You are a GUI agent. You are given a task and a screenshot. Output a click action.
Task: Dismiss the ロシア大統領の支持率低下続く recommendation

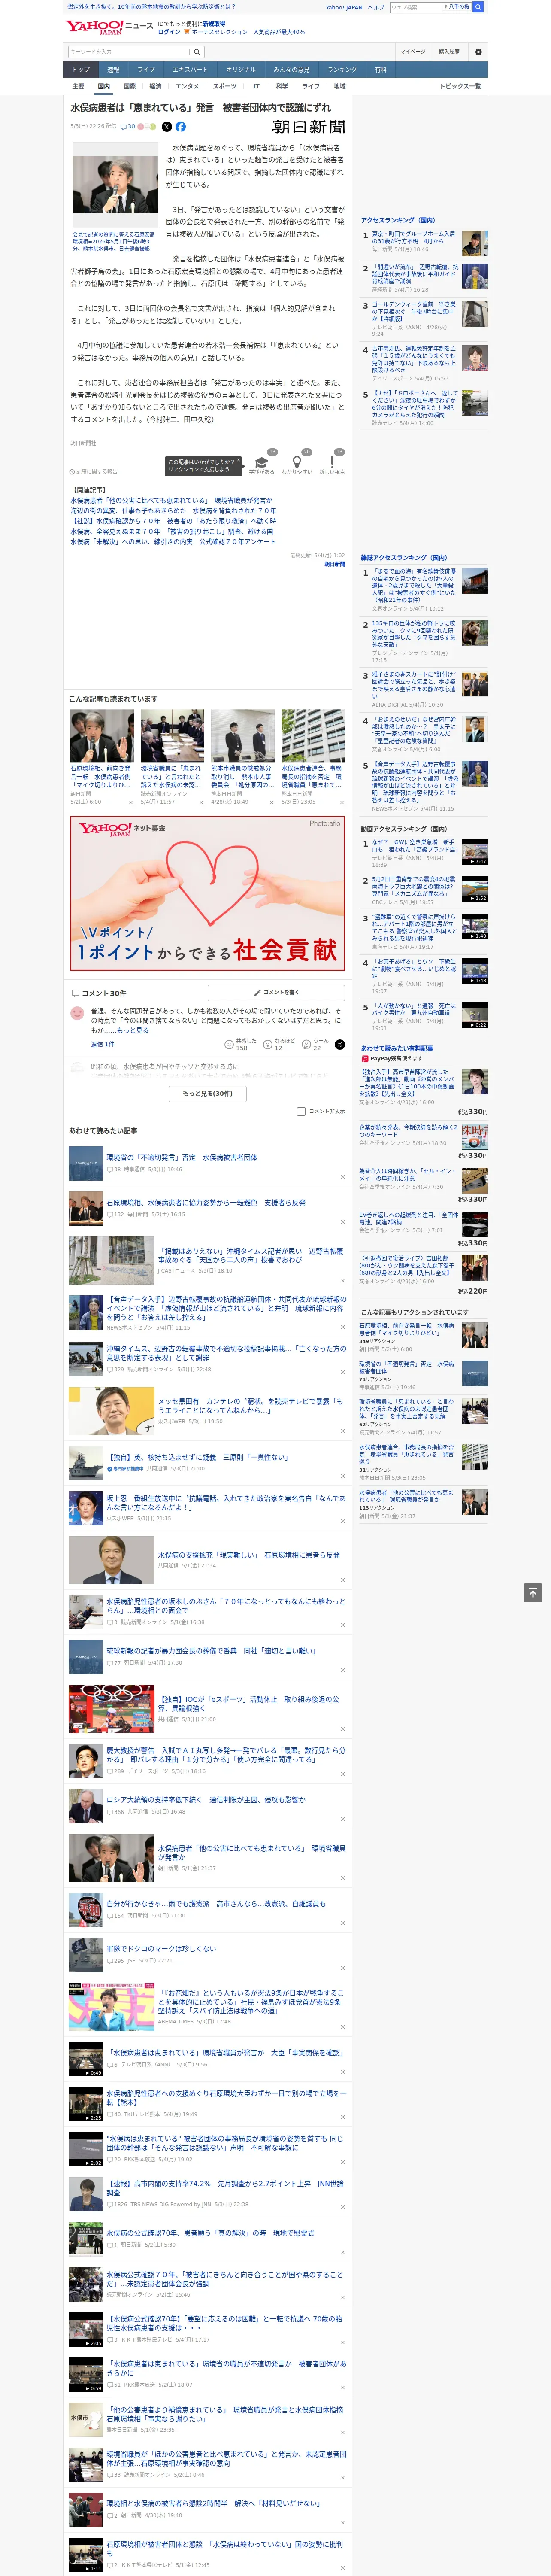coord(342,1820)
